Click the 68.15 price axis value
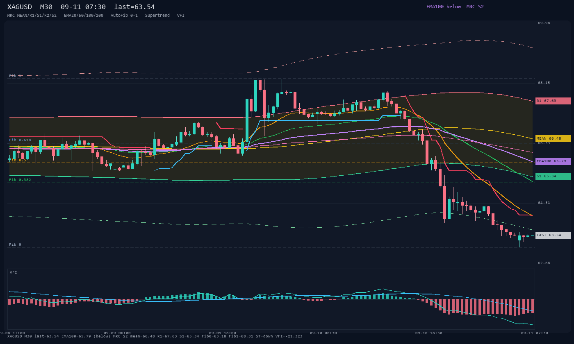 pyautogui.click(x=544, y=83)
